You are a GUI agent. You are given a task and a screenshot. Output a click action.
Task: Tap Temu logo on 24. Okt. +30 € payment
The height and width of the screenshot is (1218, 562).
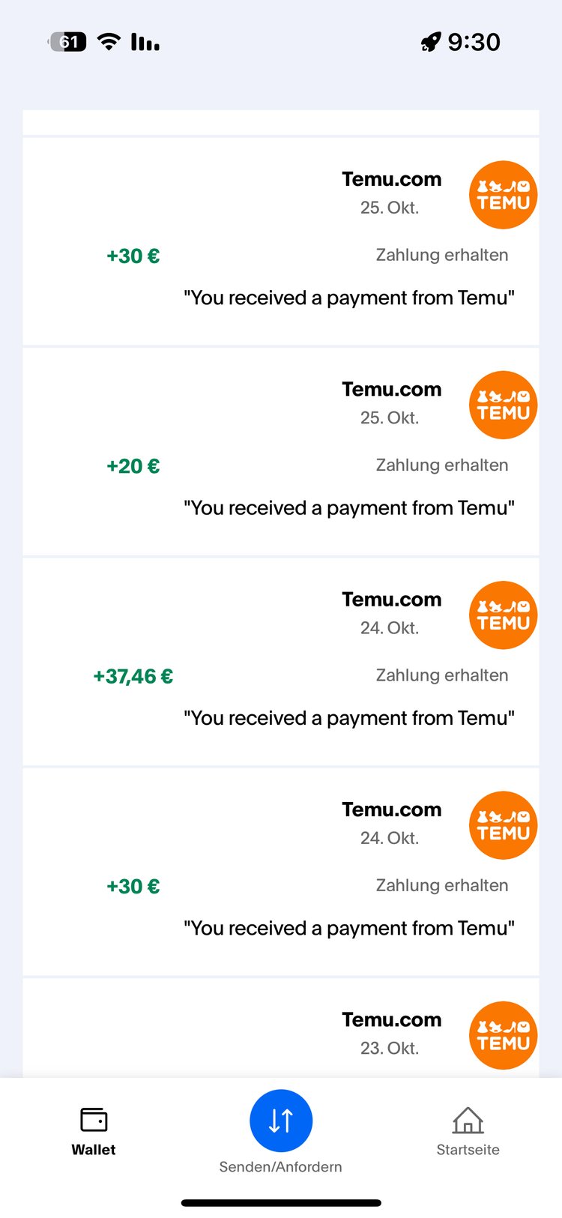pos(503,825)
